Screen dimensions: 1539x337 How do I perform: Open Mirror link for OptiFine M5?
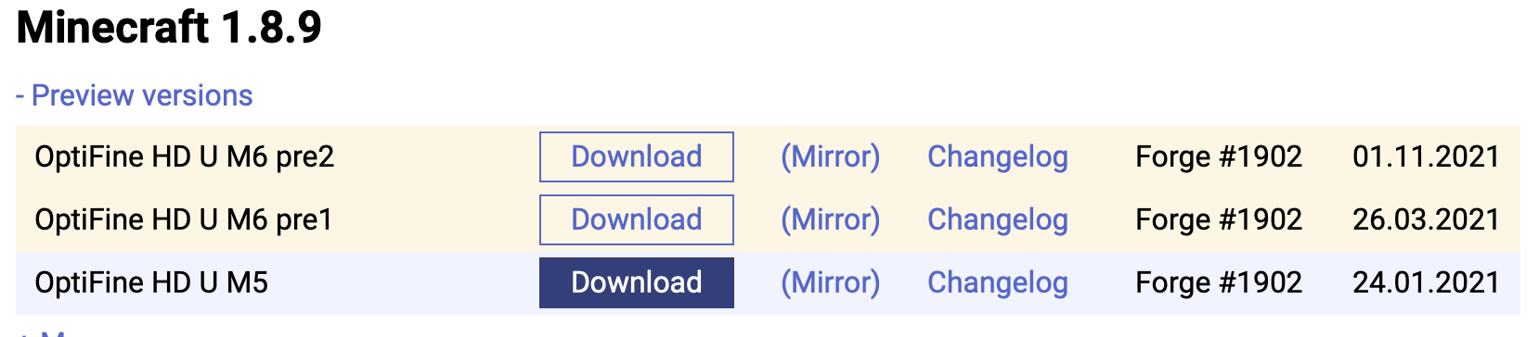pyautogui.click(x=830, y=282)
